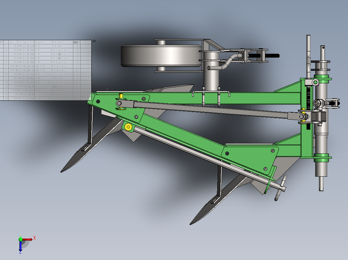
Task: Click the red X axis arrow of triad
Action: click(x=27, y=239)
